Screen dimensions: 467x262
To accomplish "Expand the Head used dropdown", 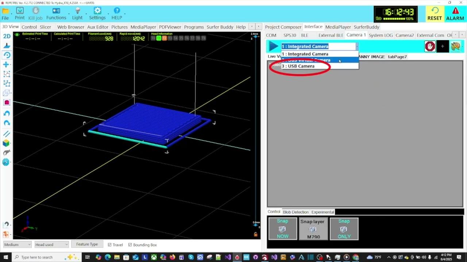I will click(x=51, y=245).
